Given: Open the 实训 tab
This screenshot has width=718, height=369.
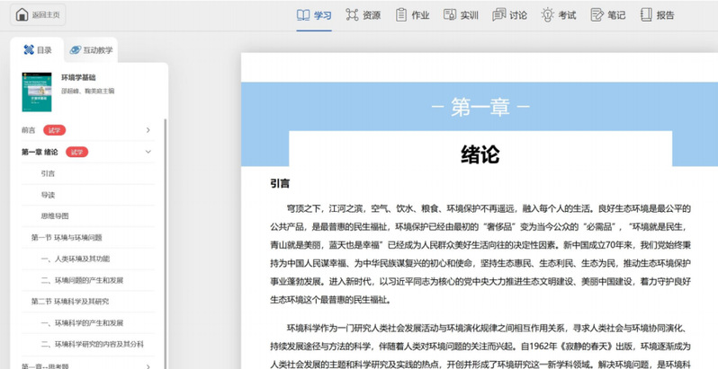Looking at the screenshot, I should (x=469, y=15).
